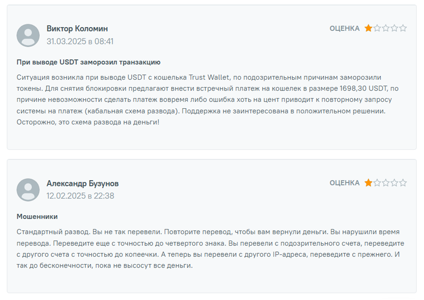Click the date 31.03.2025 в 08:41
The width and height of the screenshot is (424, 300).
pos(80,41)
